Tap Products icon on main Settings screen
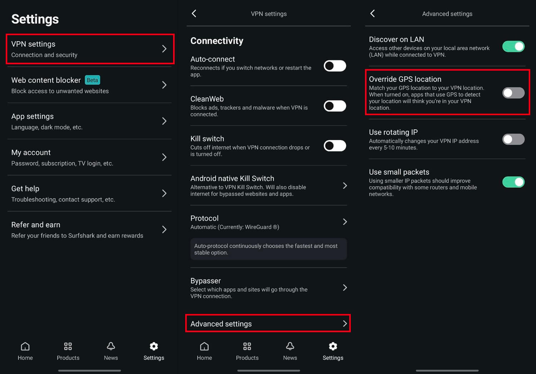The image size is (536, 374). (68, 346)
